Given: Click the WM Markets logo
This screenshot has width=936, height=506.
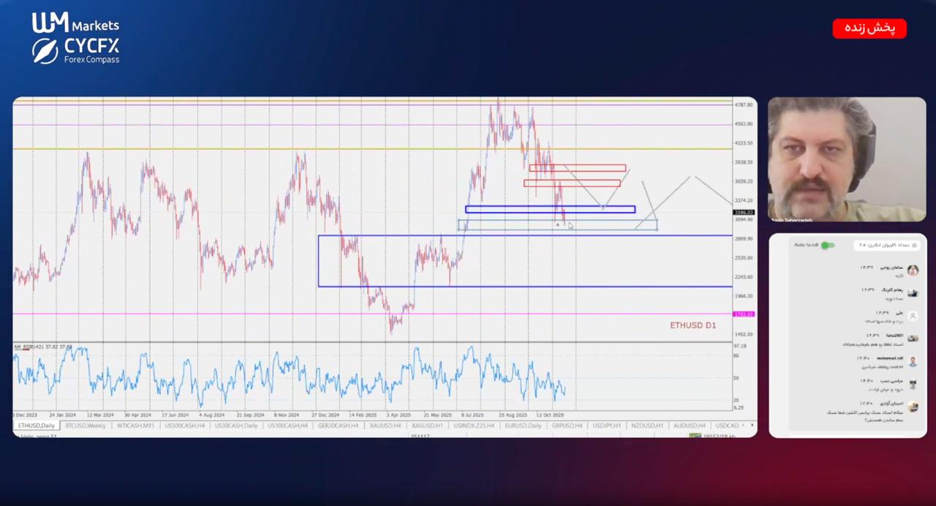Looking at the screenshot, I should pos(75,23).
